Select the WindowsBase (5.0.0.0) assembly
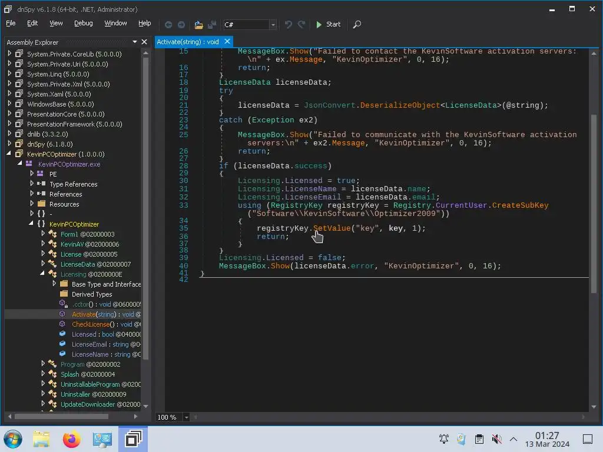 (61, 104)
